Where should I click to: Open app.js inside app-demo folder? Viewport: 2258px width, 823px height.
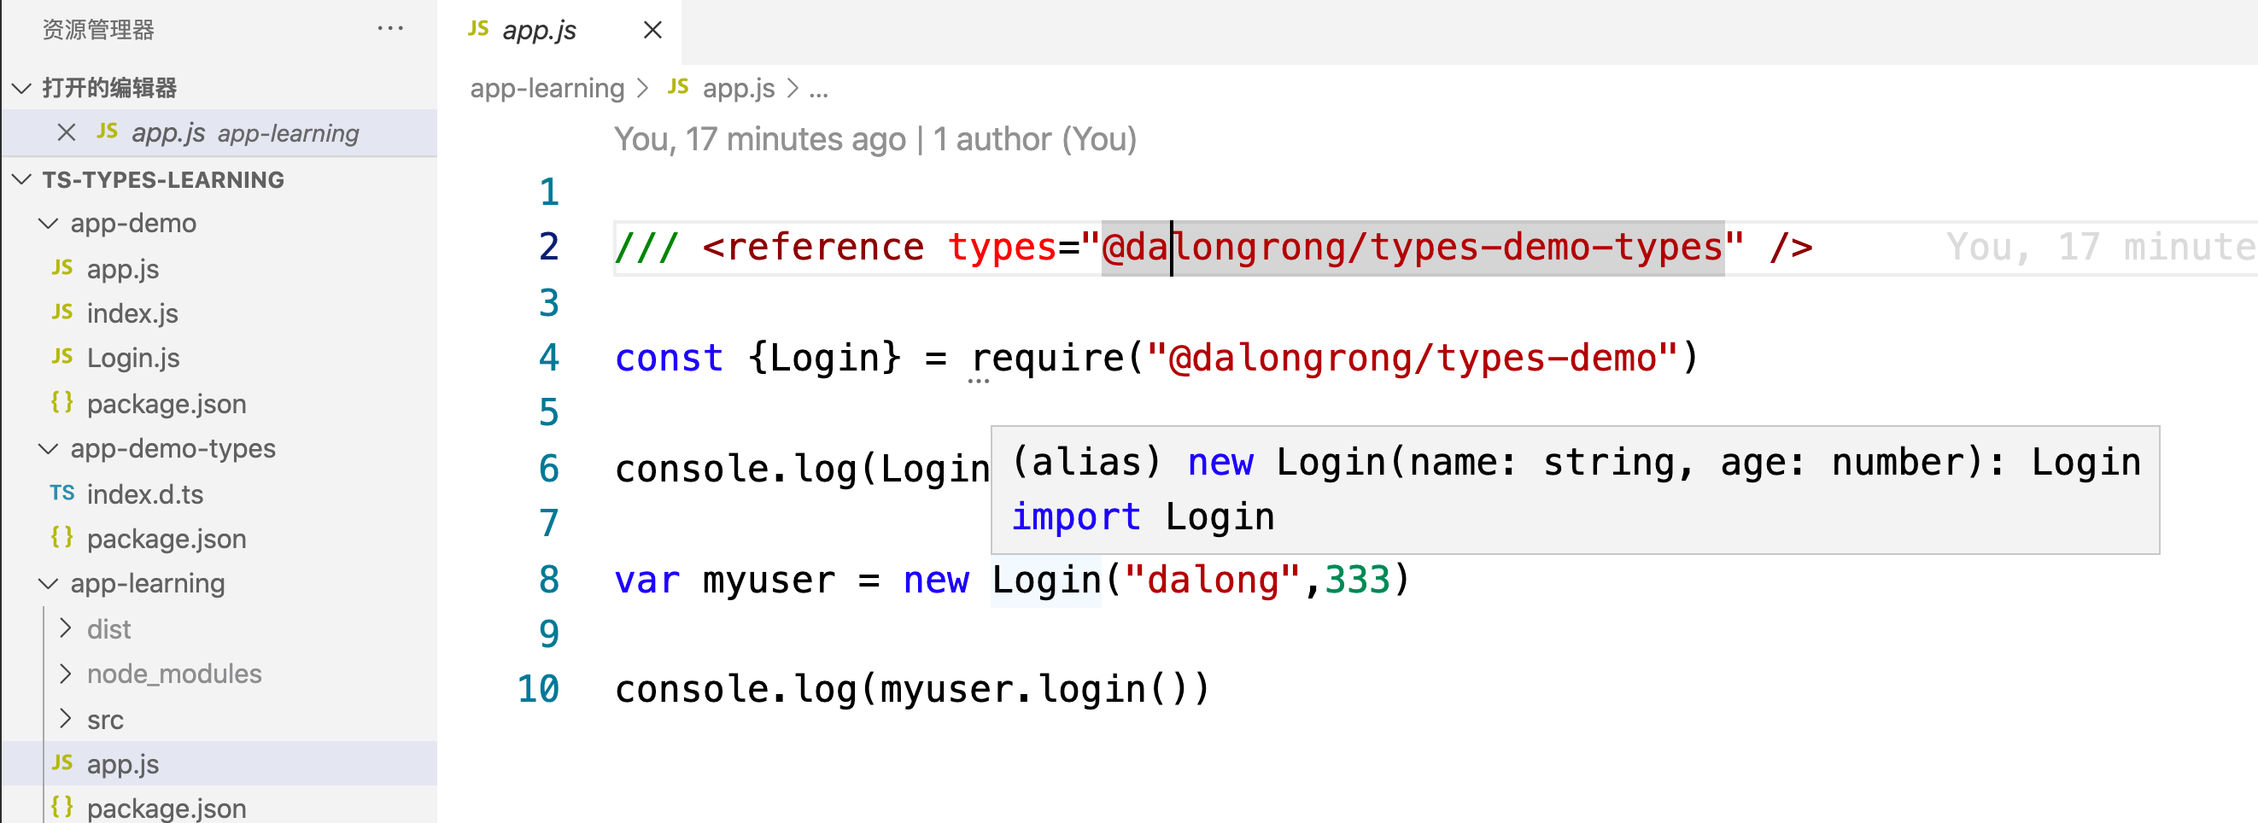[x=219, y=269]
